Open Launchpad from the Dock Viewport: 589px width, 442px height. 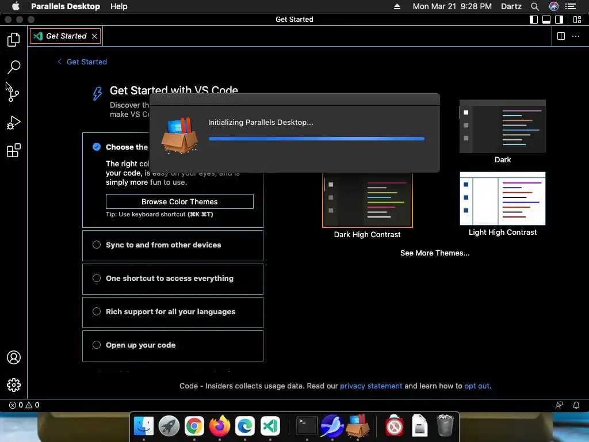(x=169, y=426)
